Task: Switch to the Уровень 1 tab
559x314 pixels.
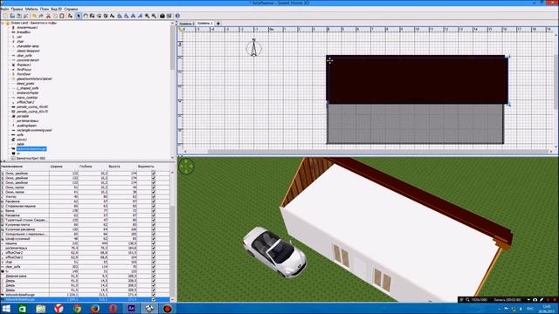Action: (x=205, y=24)
